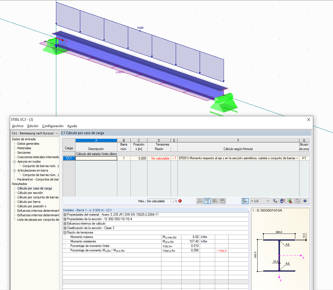Select Materiales in the tree
The image size is (333, 290).
pos(24,148)
